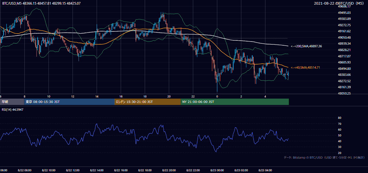Click bottom time label 8/22 10:00

coord(48,170)
